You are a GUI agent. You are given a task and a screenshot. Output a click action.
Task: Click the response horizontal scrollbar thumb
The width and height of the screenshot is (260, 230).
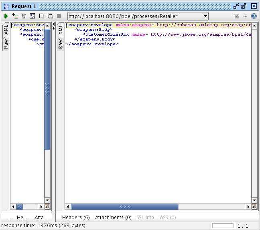coord(124,207)
